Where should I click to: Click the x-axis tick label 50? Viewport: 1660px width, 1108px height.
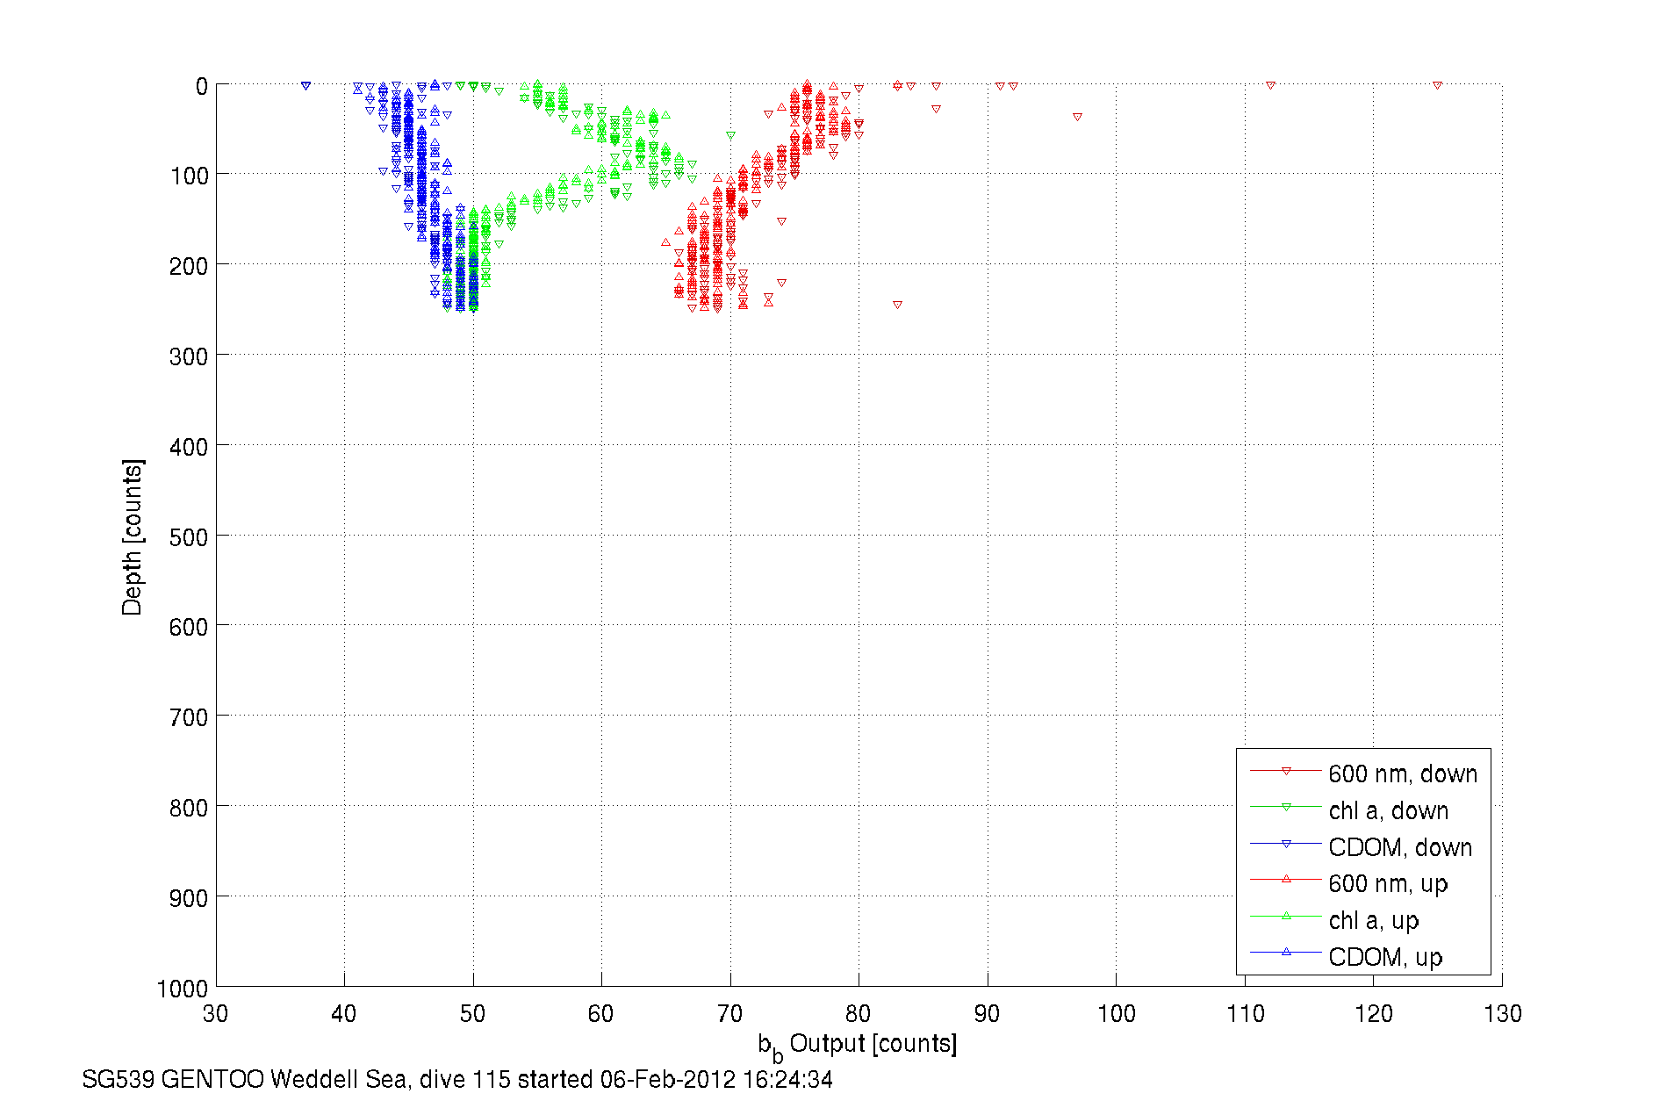click(472, 1014)
